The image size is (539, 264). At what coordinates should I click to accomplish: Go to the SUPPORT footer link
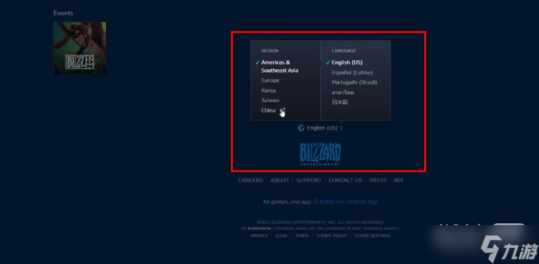(x=309, y=181)
